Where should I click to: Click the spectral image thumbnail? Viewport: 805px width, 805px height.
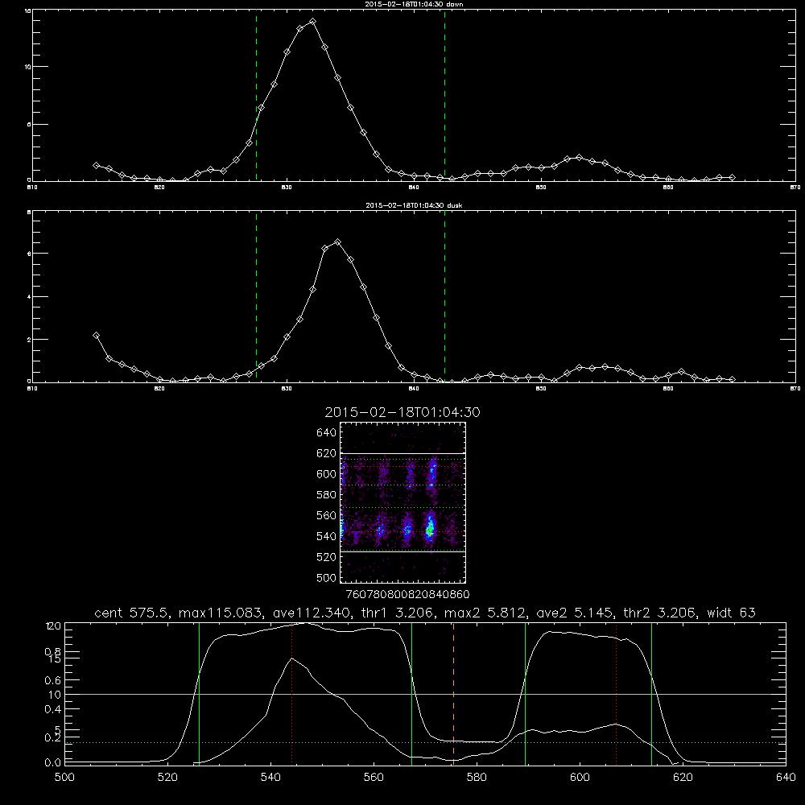[402, 502]
